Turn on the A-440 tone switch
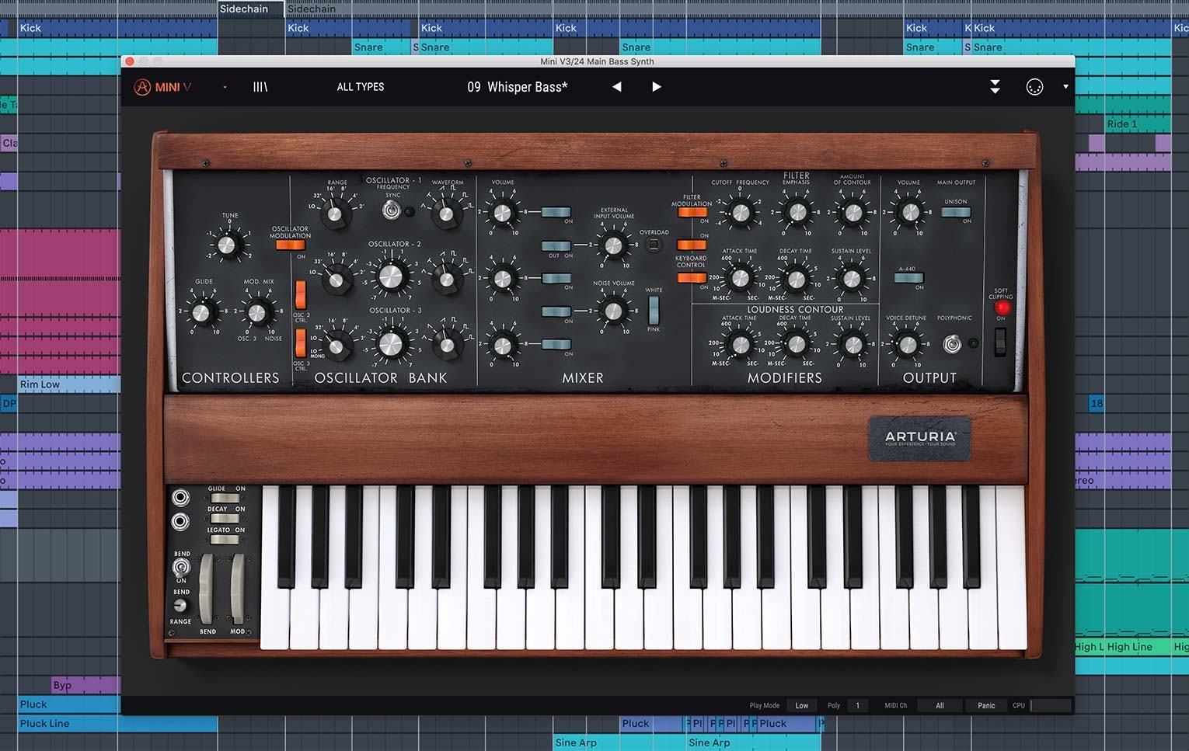The image size is (1189, 751). (x=908, y=278)
